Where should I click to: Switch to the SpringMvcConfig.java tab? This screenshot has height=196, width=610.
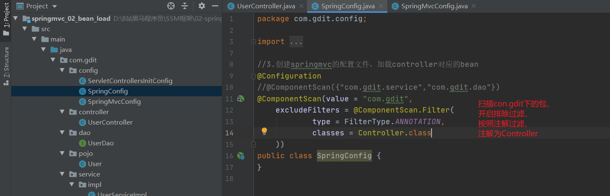coord(431,6)
